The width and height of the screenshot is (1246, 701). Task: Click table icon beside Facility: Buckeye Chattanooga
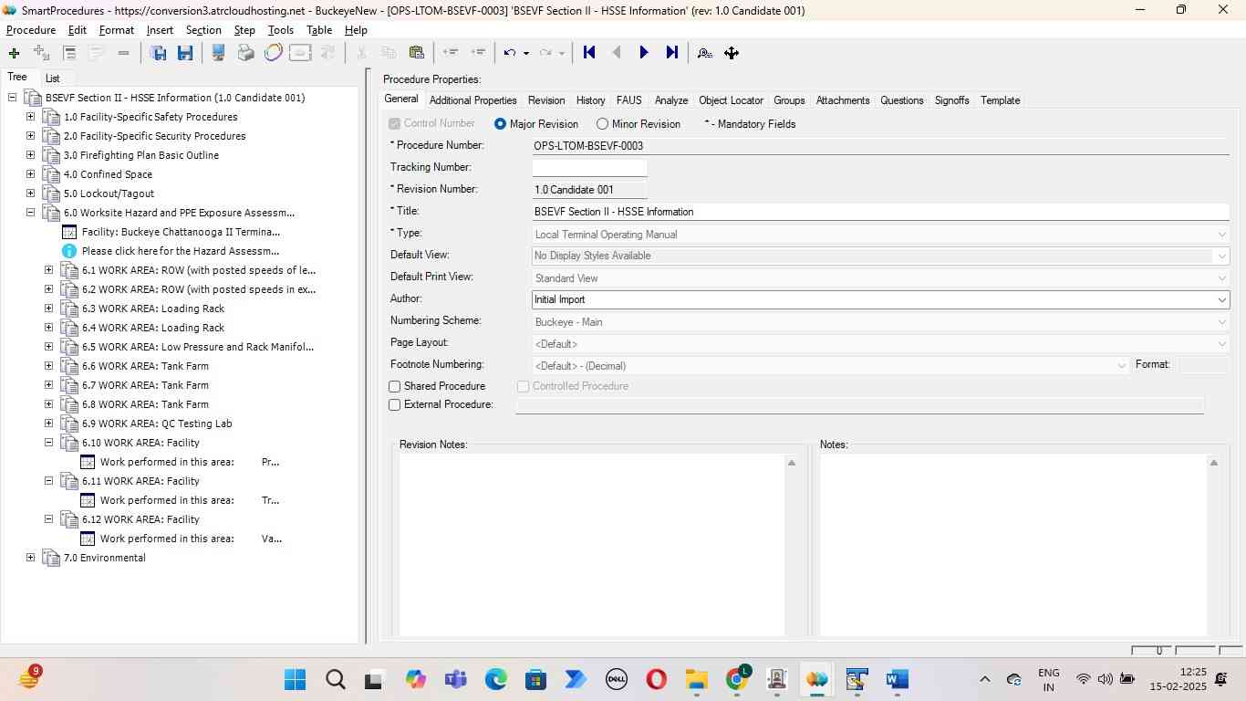click(x=69, y=232)
